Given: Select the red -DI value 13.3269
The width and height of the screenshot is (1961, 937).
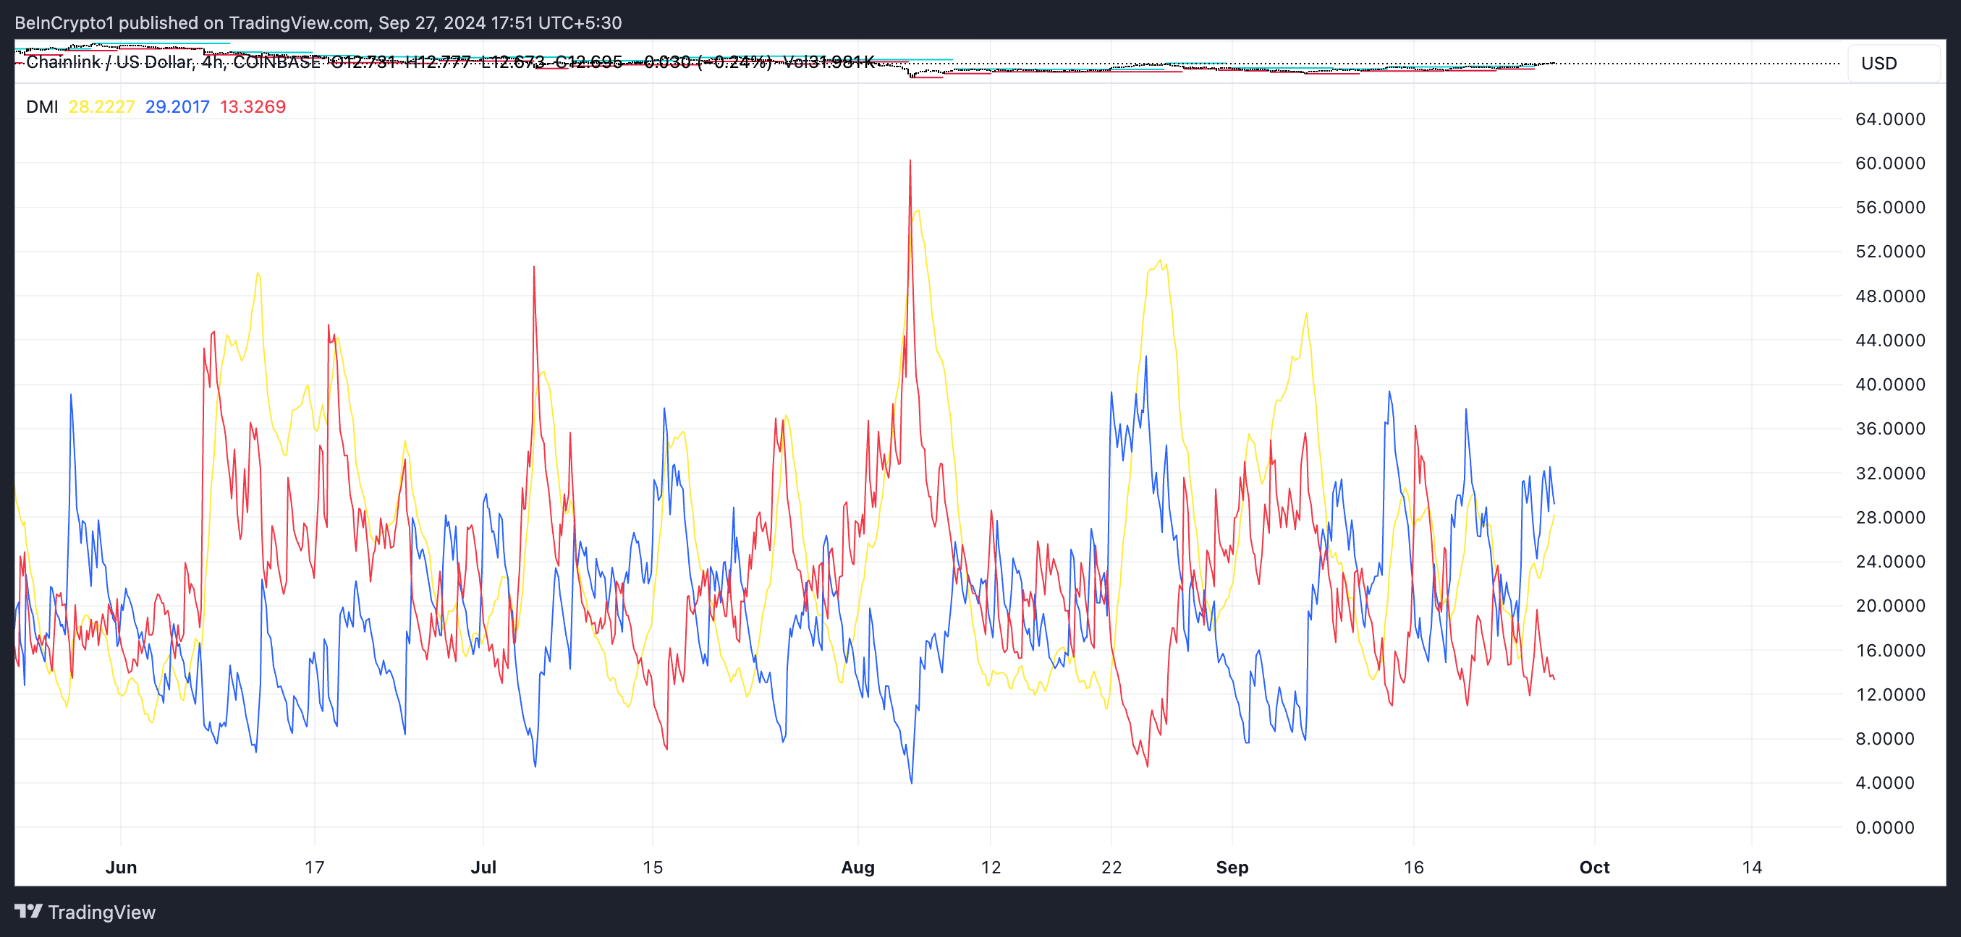Looking at the screenshot, I should [253, 106].
